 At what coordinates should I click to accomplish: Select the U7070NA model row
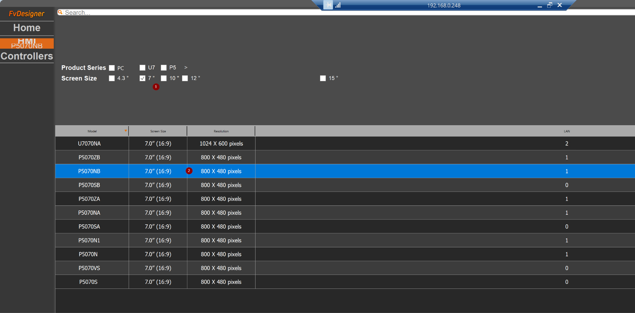pos(89,143)
